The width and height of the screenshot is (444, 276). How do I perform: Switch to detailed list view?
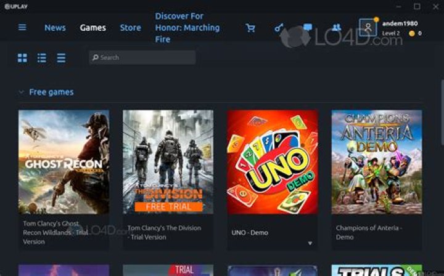42,58
